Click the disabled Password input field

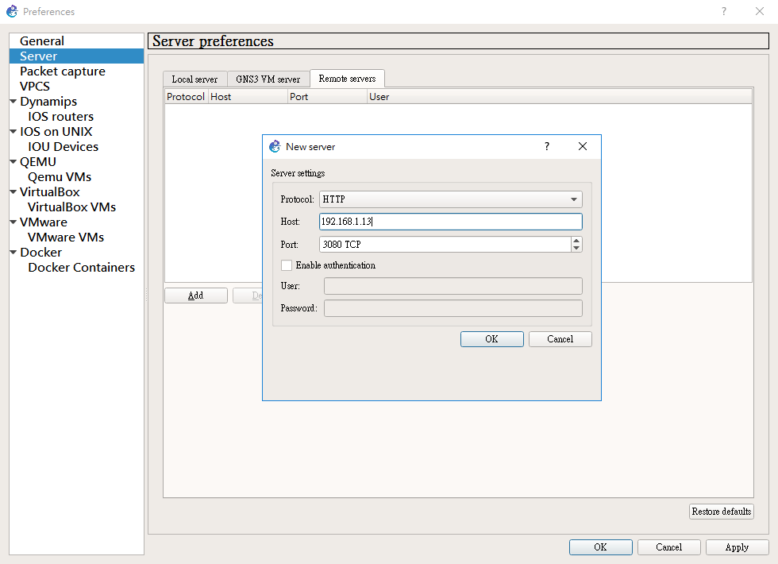coord(453,308)
